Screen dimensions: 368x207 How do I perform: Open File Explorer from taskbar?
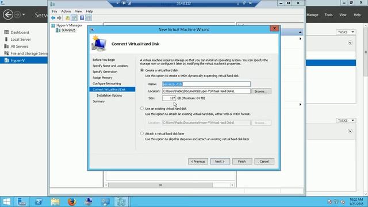click(55, 202)
